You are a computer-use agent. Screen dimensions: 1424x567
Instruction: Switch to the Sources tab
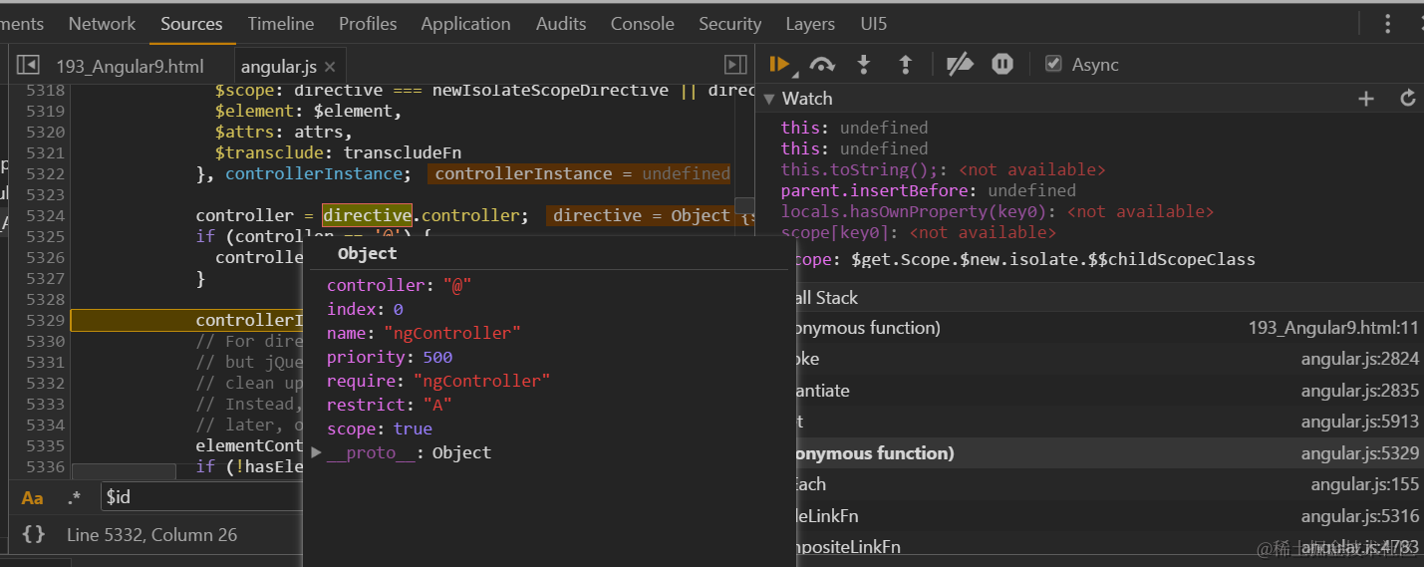191,23
